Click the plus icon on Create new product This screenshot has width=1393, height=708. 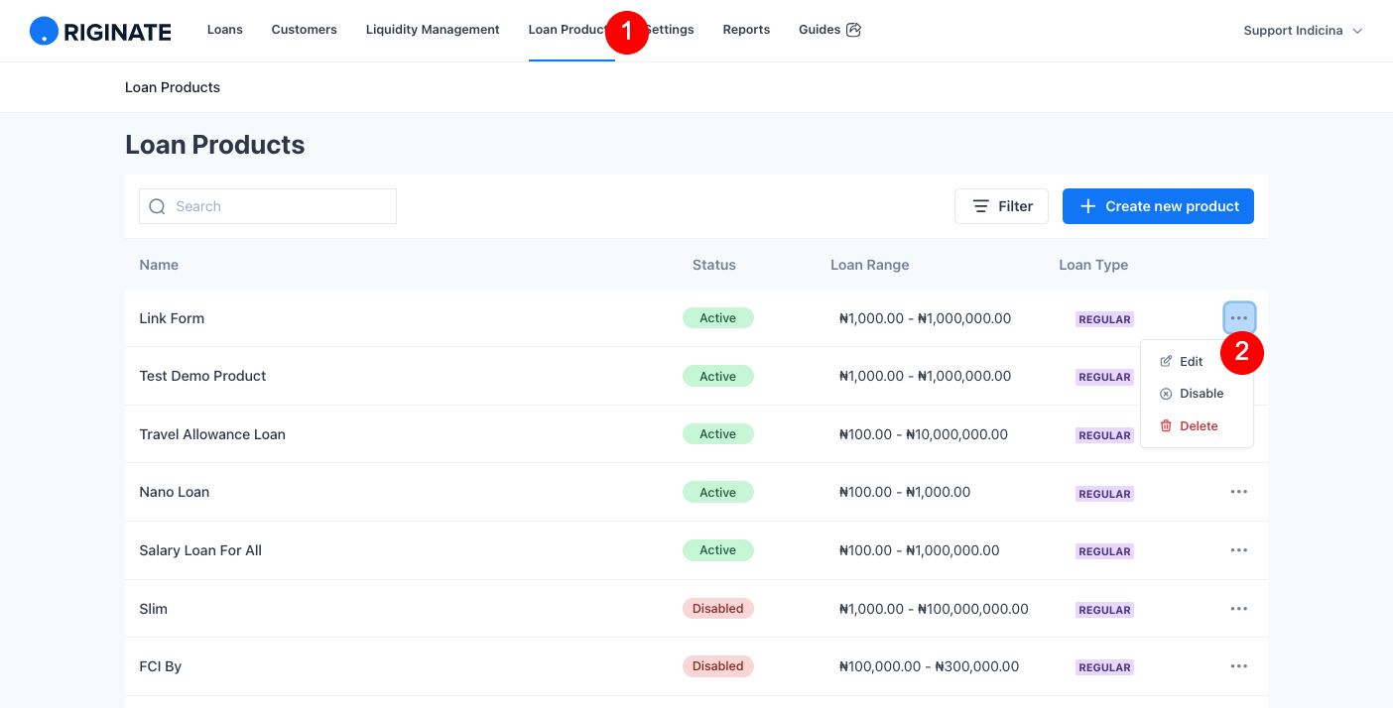[1087, 206]
